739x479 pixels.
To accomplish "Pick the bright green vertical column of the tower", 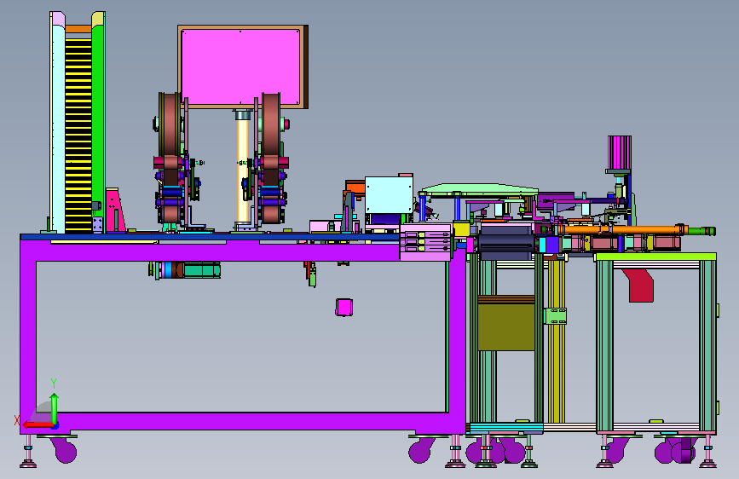I will (98, 121).
